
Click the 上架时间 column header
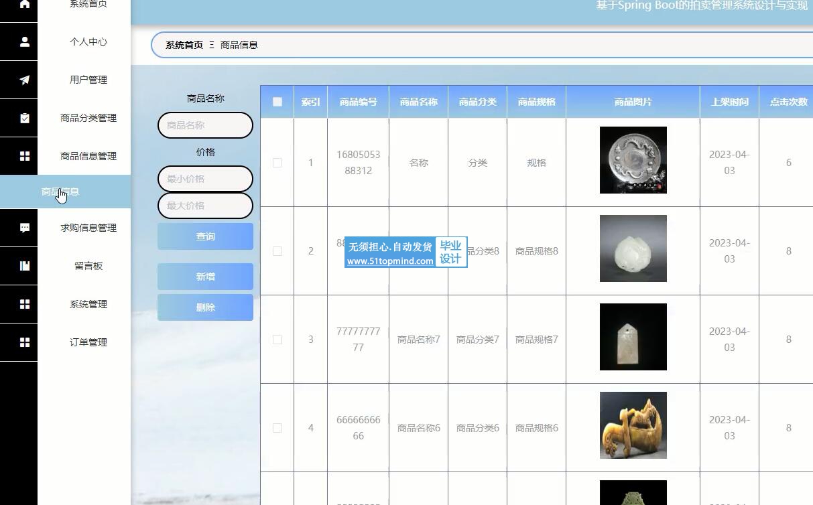click(x=730, y=102)
